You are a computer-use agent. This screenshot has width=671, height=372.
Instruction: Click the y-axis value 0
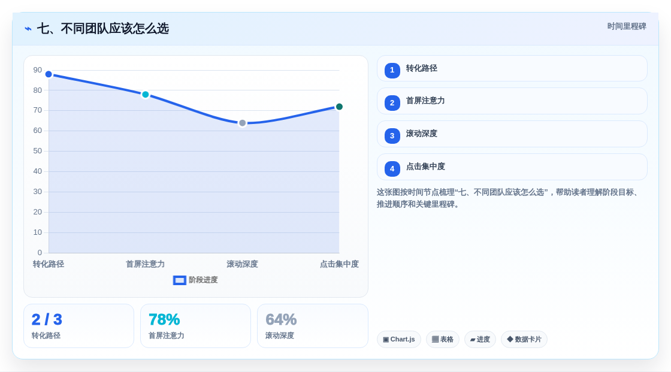click(40, 253)
